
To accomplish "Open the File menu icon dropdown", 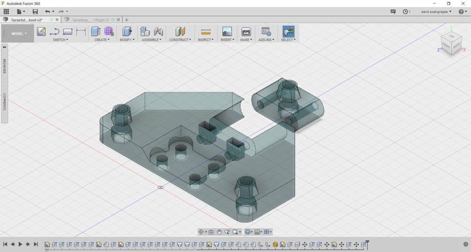I will (21, 11).
